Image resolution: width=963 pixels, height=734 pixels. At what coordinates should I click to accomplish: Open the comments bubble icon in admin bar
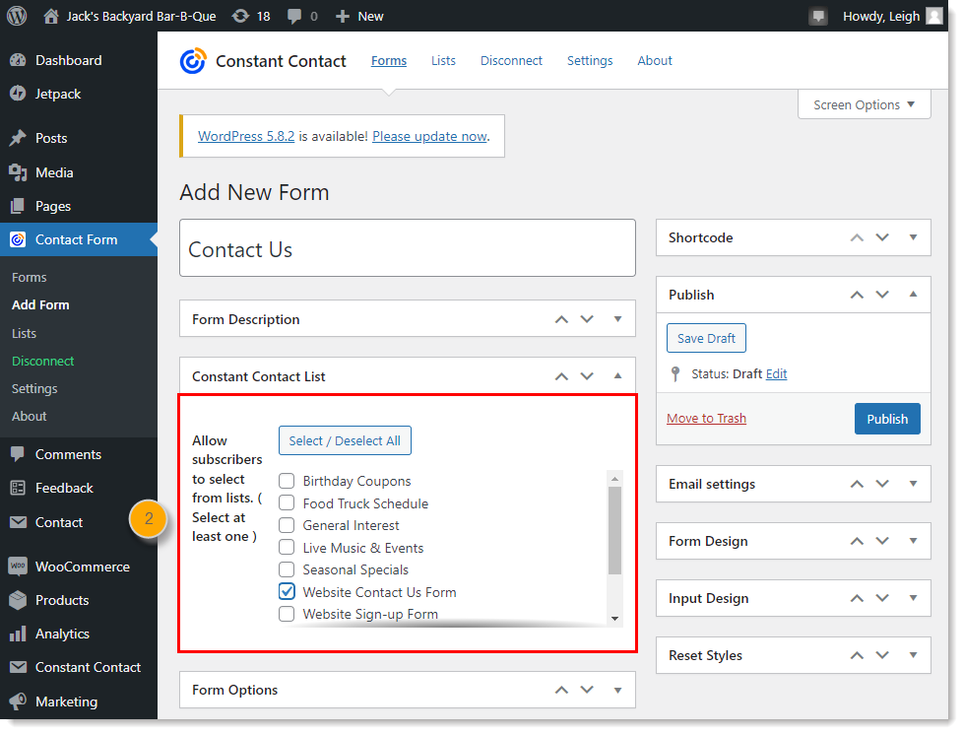(294, 17)
